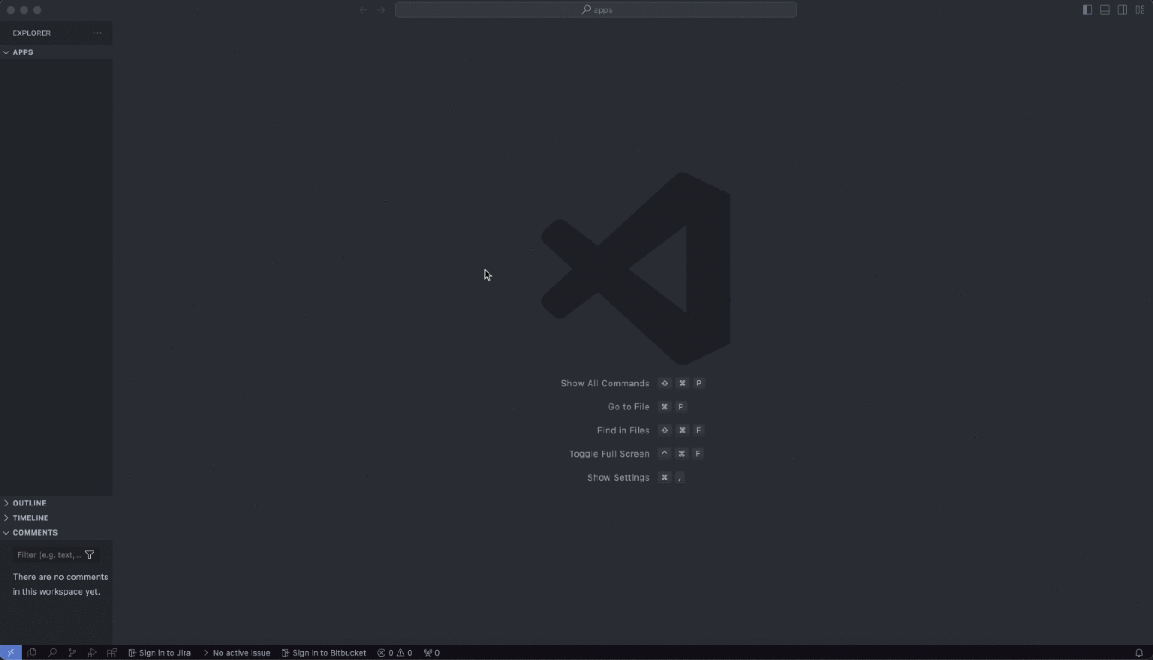Collapse the APPS folder section
1153x660 pixels.
tap(56, 52)
